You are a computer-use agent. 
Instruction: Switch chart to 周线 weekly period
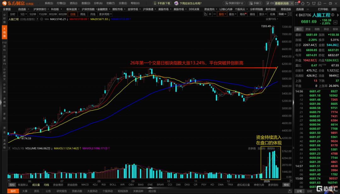pos(83,14)
